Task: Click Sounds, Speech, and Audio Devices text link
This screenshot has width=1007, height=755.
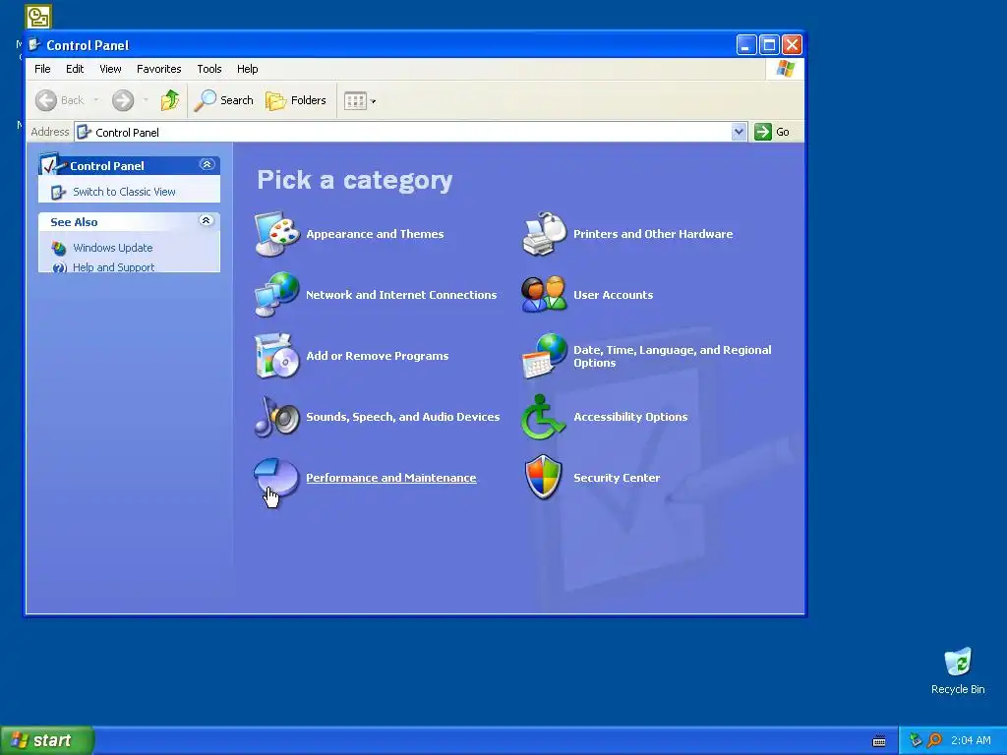Action: coord(402,417)
